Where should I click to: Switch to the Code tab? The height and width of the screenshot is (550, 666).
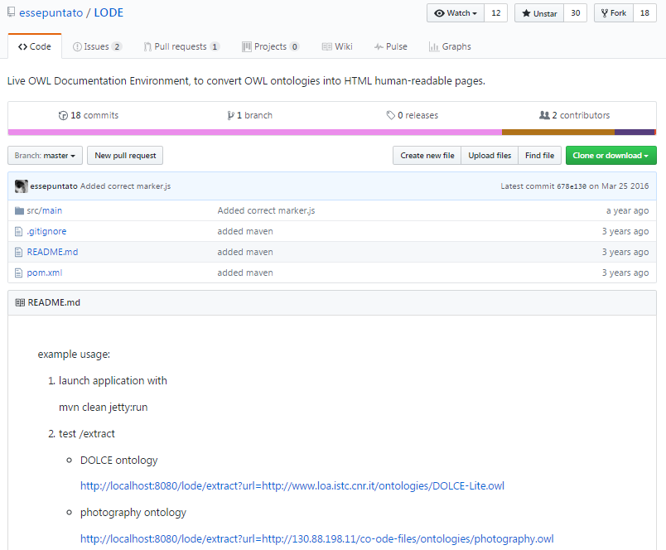[35, 46]
